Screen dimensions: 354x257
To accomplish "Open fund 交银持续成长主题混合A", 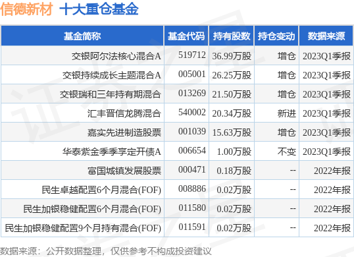I will [x=112, y=75].
